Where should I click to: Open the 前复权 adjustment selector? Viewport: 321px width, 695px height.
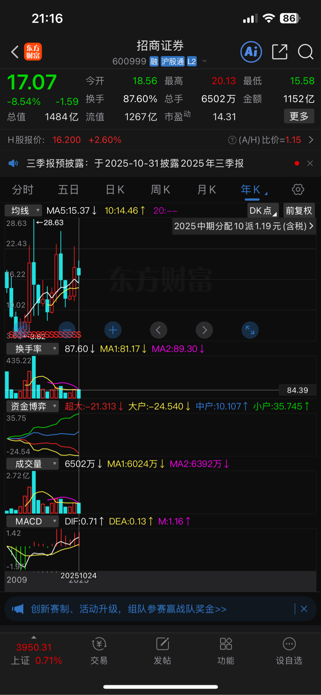pos(299,211)
